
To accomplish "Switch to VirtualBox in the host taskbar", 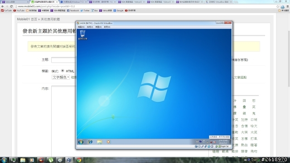I will coord(69,160).
